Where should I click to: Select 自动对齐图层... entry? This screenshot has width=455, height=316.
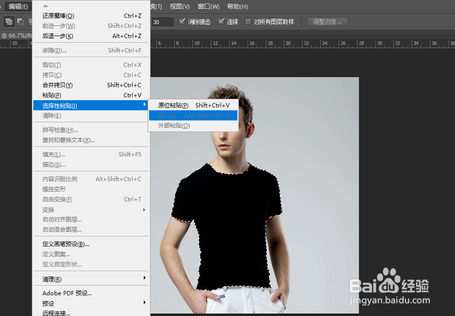click(91, 220)
